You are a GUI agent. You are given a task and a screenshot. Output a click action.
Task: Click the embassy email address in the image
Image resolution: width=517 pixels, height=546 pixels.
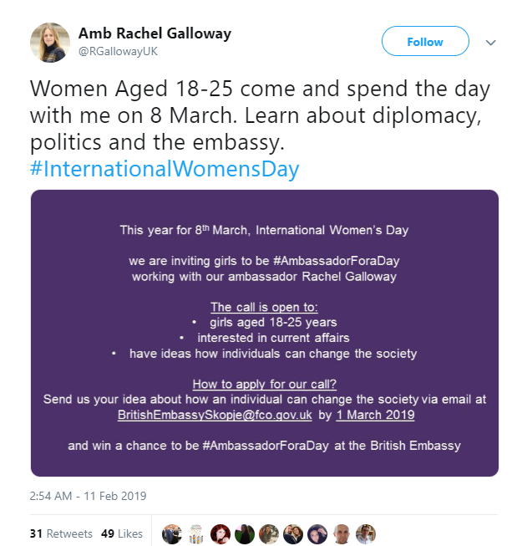click(215, 415)
